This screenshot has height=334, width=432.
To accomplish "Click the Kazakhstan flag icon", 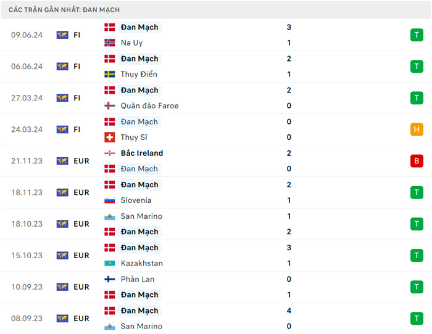I will point(110,263).
